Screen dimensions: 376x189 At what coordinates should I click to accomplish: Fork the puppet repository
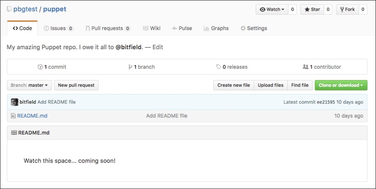click(x=347, y=9)
